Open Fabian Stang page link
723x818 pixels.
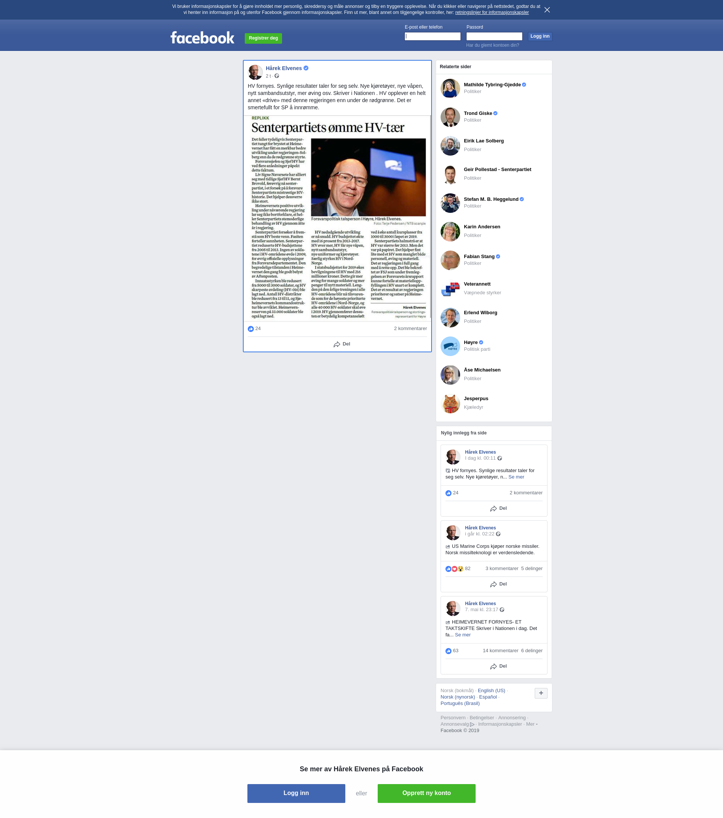pyautogui.click(x=479, y=257)
